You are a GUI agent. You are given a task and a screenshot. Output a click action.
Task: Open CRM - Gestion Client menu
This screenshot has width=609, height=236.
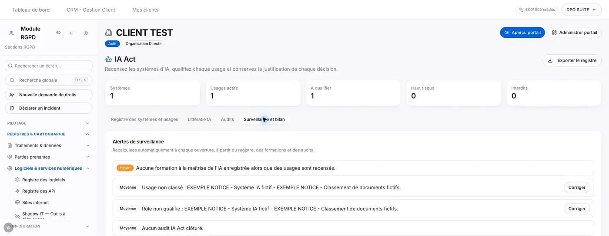tap(91, 10)
